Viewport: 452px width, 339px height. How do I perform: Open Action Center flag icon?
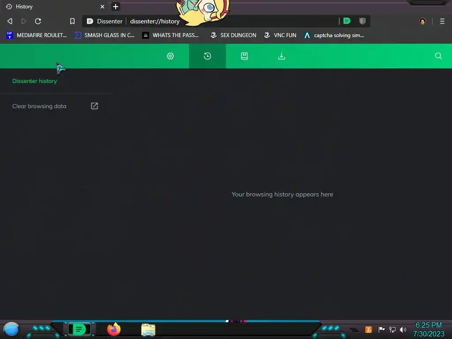[381, 329]
